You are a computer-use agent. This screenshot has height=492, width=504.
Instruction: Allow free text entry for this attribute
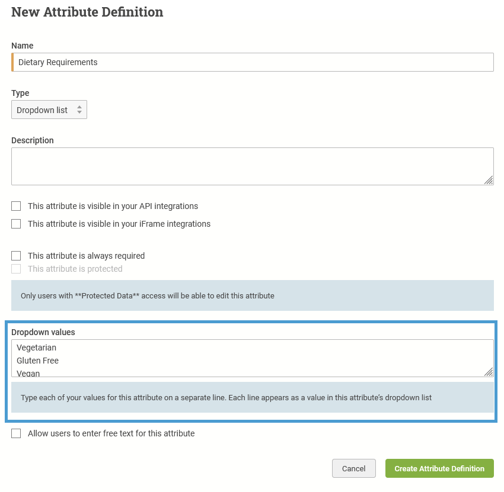[x=16, y=433]
